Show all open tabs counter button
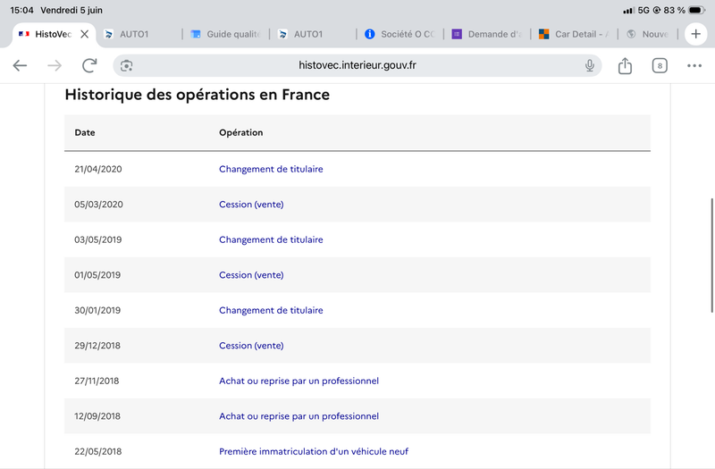The width and height of the screenshot is (715, 469). coord(660,65)
